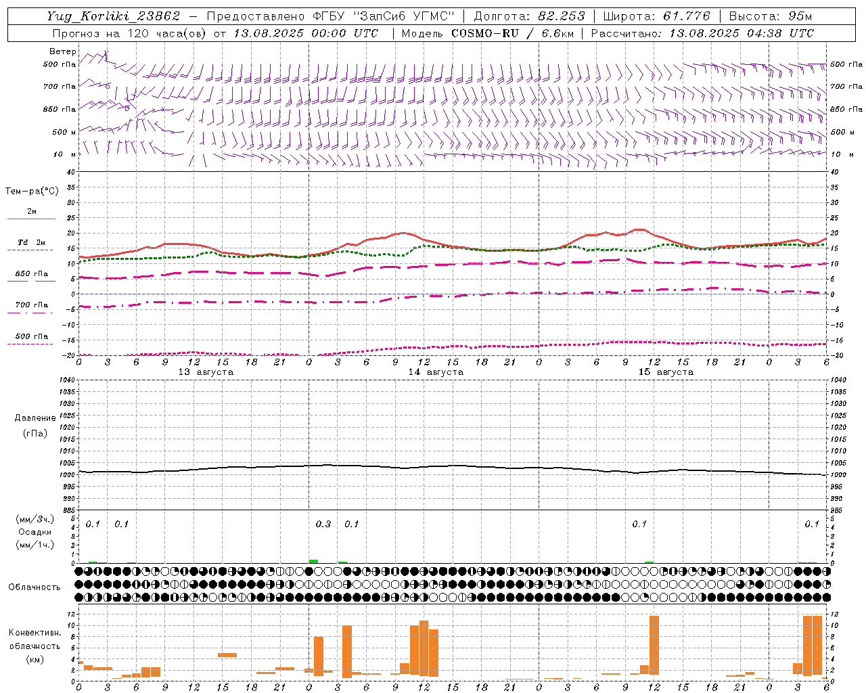
Task: Select the '15 августа' date label
Action: point(666,372)
